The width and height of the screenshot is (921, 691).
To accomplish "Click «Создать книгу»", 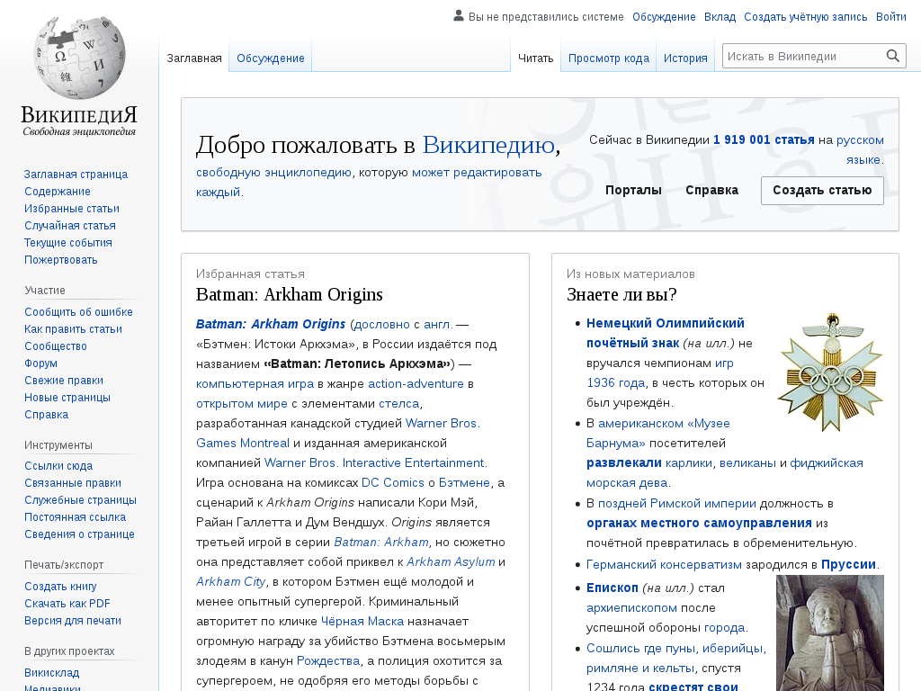I will [x=60, y=587].
